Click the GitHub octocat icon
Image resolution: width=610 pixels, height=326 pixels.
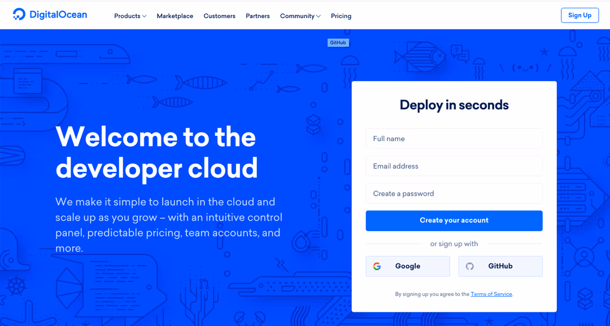coord(469,266)
